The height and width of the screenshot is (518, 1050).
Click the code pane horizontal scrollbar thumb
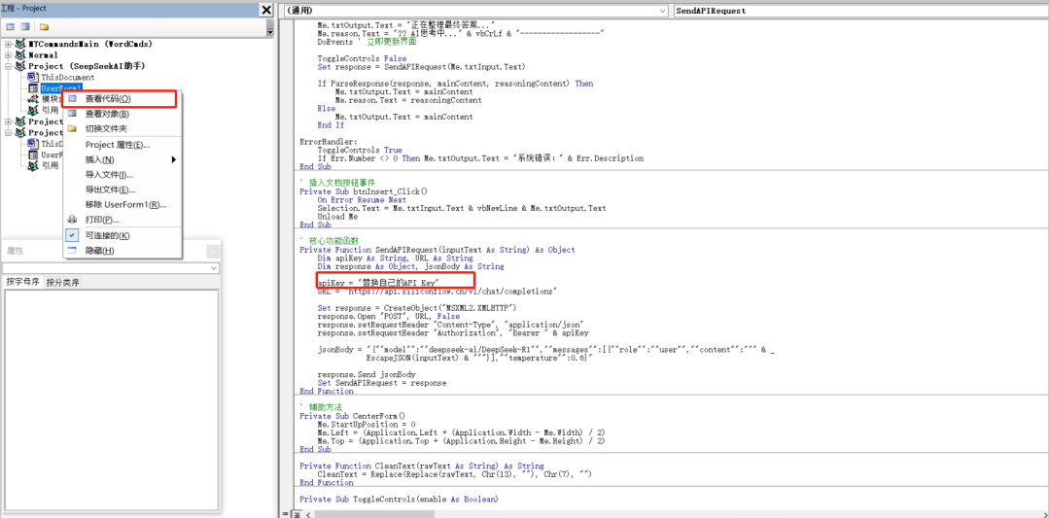pos(374,513)
